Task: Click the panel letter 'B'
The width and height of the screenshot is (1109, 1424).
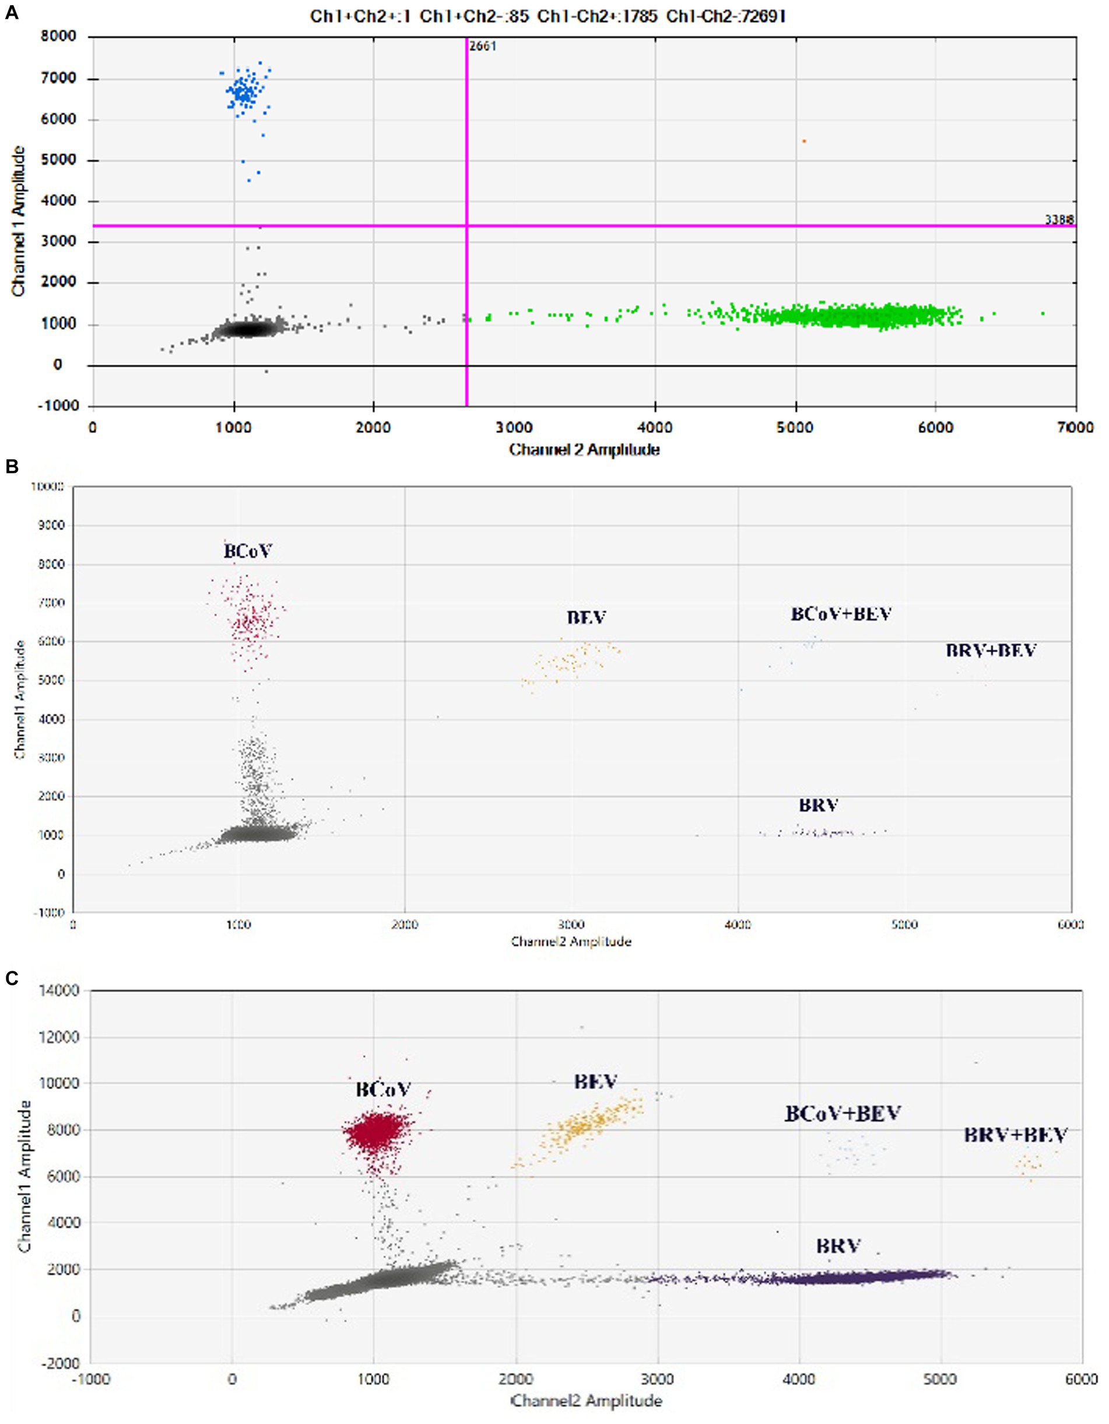Action: pyautogui.click(x=11, y=467)
